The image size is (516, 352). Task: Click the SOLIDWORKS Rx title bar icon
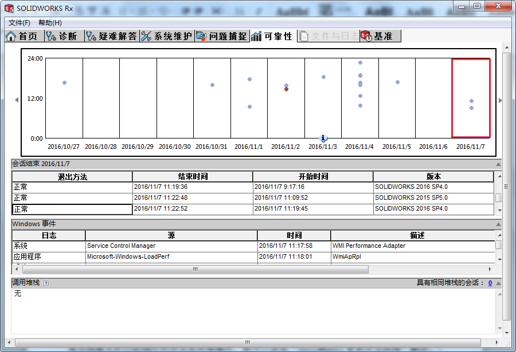[x=9, y=8]
